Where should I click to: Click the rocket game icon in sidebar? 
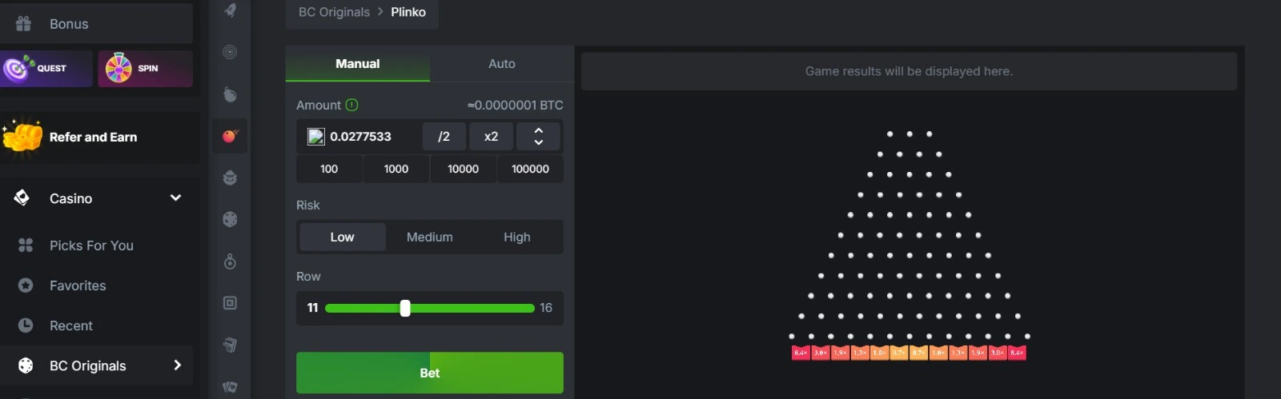click(230, 10)
